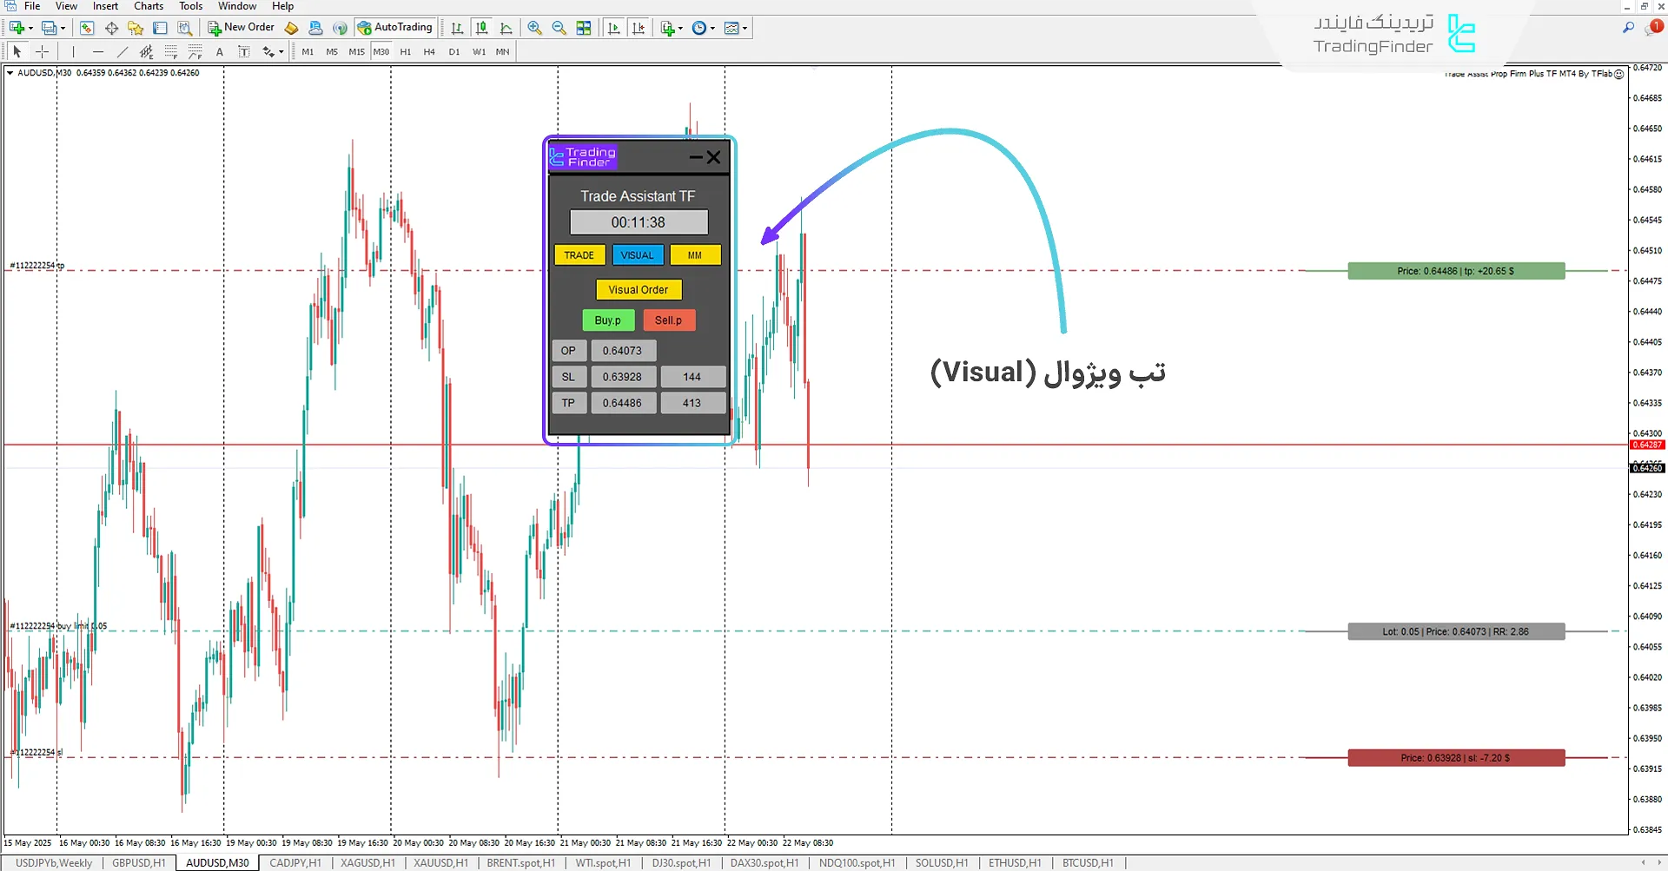This screenshot has width=1668, height=871.
Task: Switch chart to candlestick display
Action: [x=481, y=28]
